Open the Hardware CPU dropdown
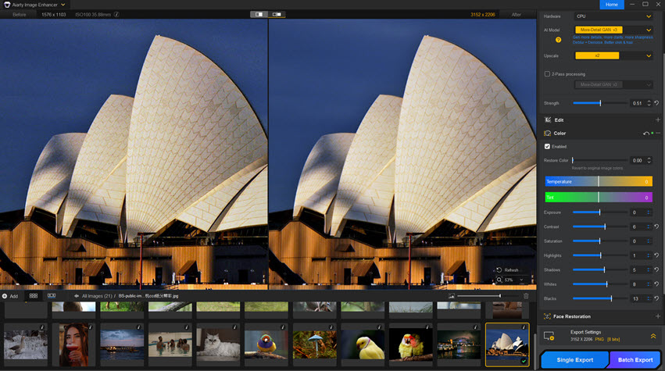The width and height of the screenshot is (665, 371). [613, 16]
